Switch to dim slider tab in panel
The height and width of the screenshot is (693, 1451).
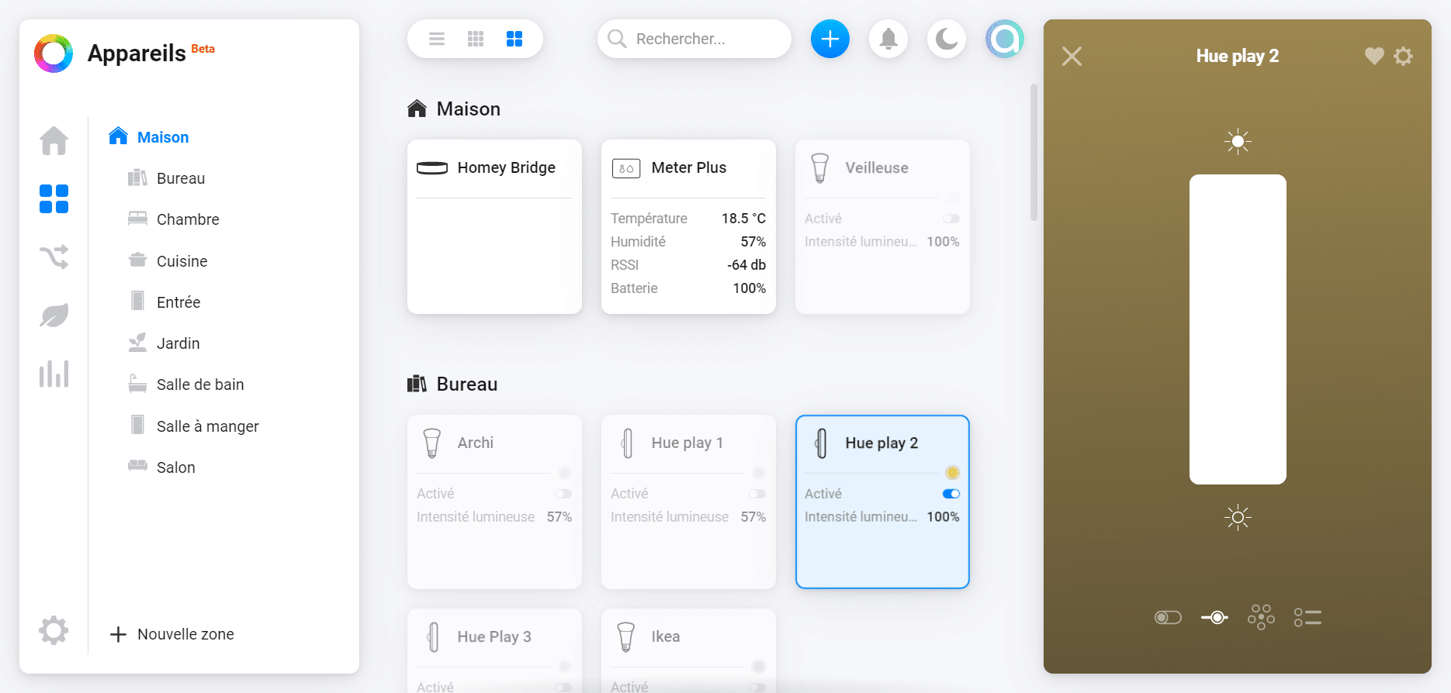point(1214,617)
